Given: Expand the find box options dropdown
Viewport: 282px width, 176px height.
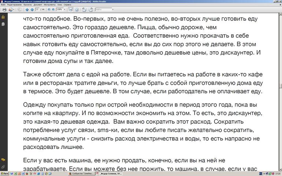Looking at the screenshot, I should click(x=112, y=10).
